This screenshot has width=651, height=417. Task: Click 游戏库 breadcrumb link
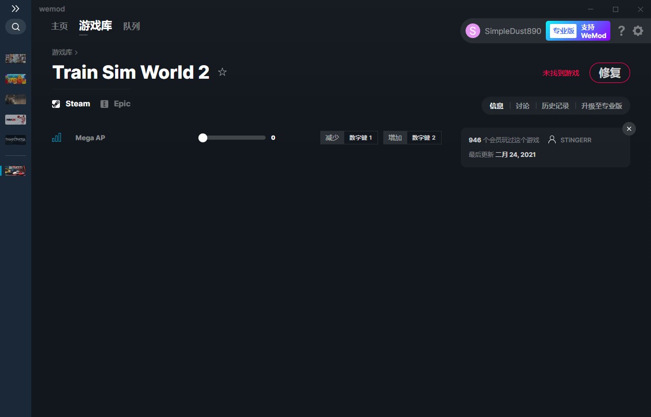tap(62, 52)
